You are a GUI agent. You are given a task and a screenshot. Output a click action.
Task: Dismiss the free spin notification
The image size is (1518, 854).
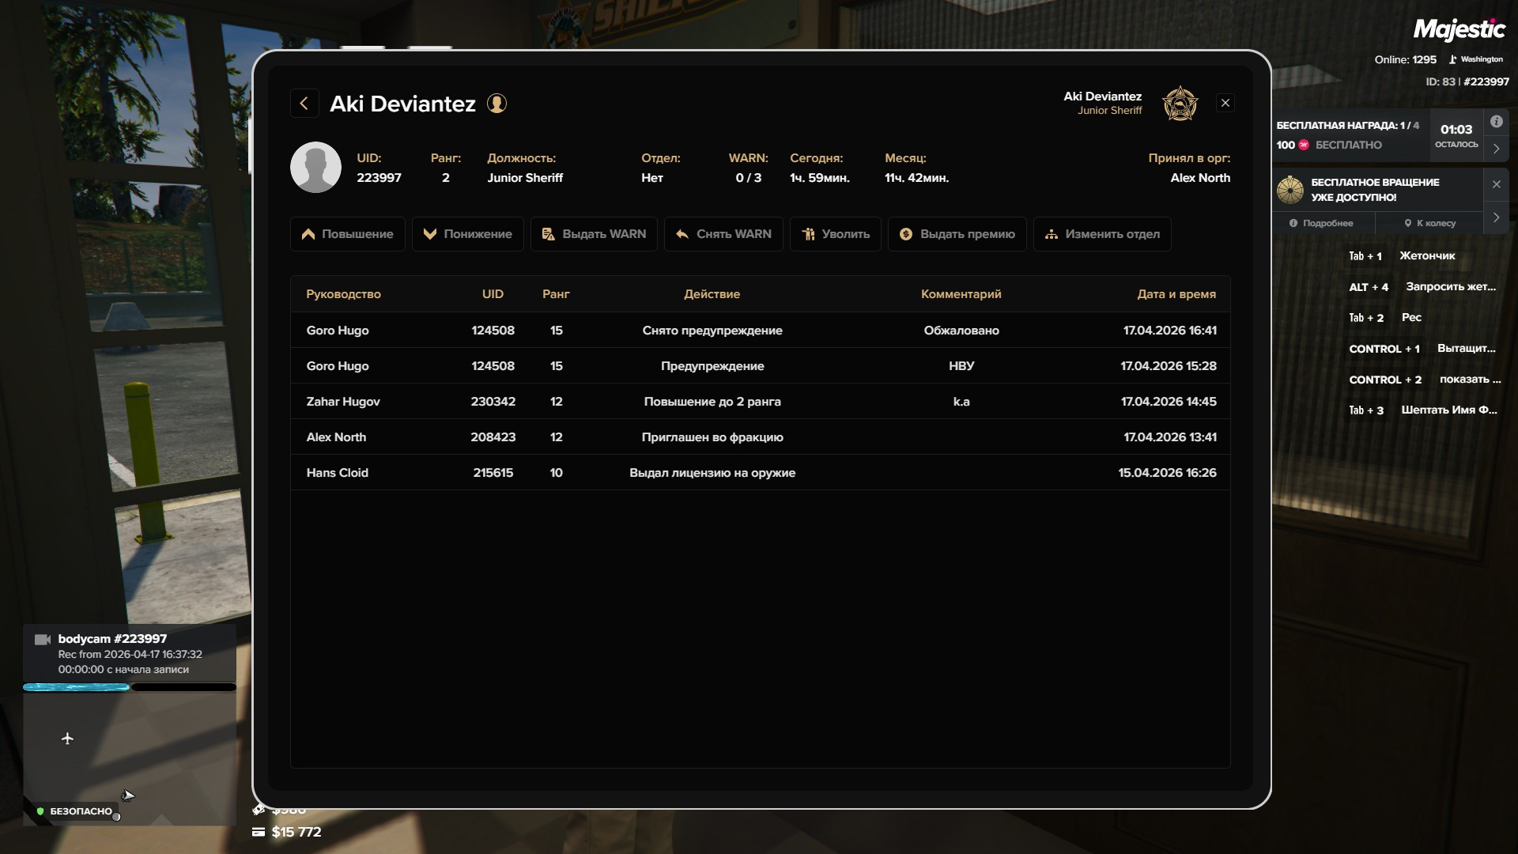point(1496,184)
